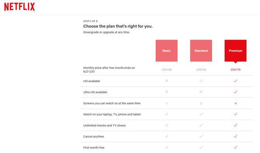Viewport: 260px width, 153px height.
Task: Click the Premium HD available red checkmark
Action: coord(236,81)
